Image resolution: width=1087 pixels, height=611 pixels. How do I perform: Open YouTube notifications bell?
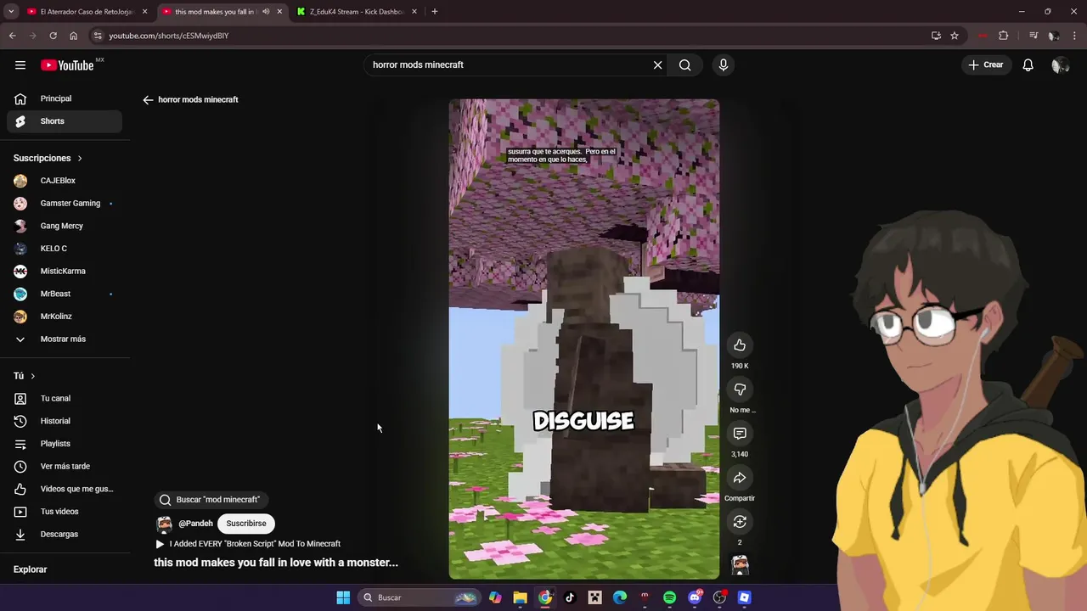coord(1028,64)
